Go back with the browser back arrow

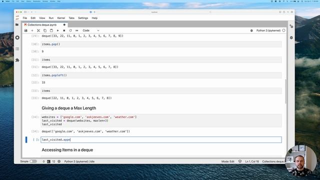tap(31, 12)
